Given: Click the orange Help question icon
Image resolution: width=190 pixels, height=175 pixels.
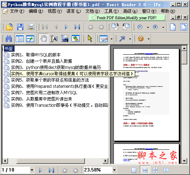Looking at the screenshot, I should pyautogui.click(x=141, y=38).
